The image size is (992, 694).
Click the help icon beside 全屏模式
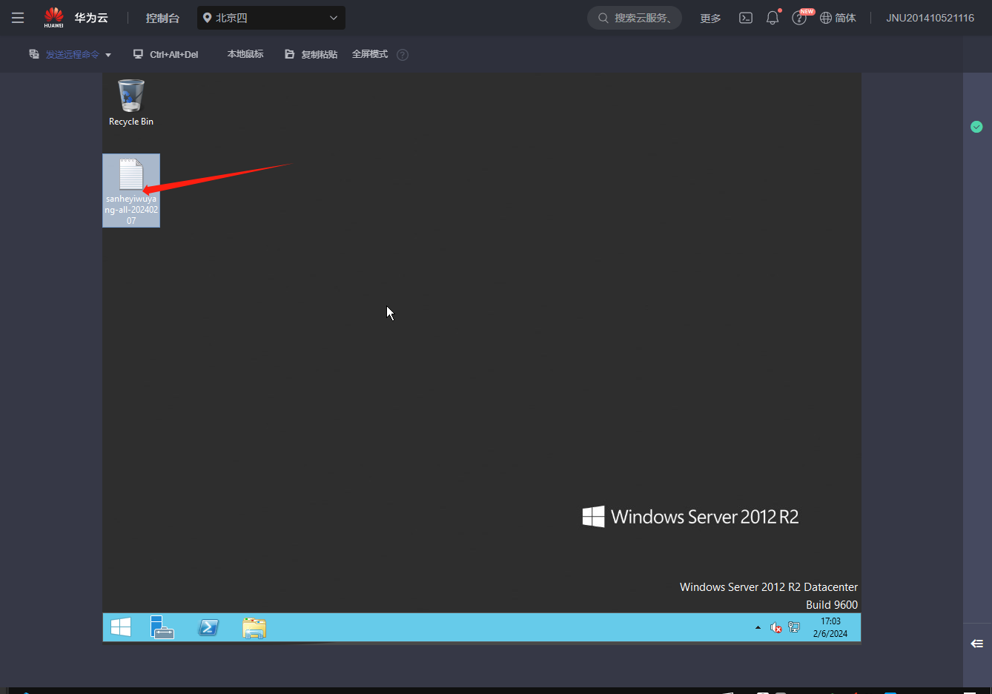403,55
